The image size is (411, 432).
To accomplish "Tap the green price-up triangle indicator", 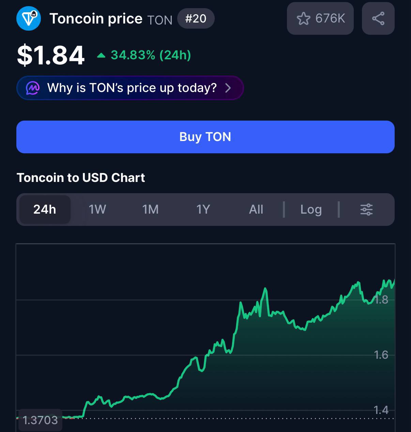I will tap(101, 55).
